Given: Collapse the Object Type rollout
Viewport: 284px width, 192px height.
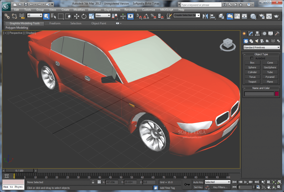Looking at the screenshot, I should click(x=261, y=54).
